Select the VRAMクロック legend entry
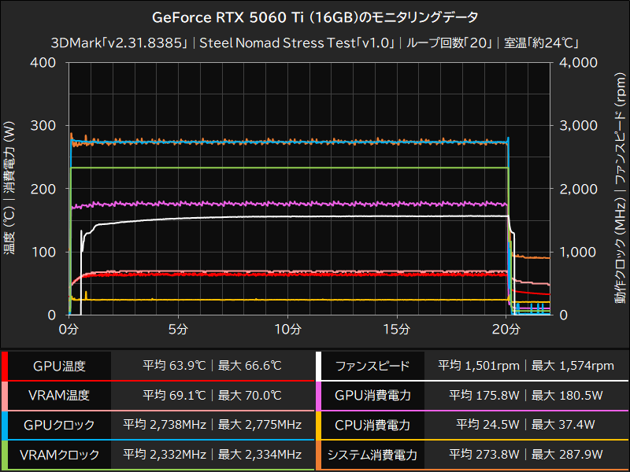Screen dimensions: 630x472 coord(61,455)
